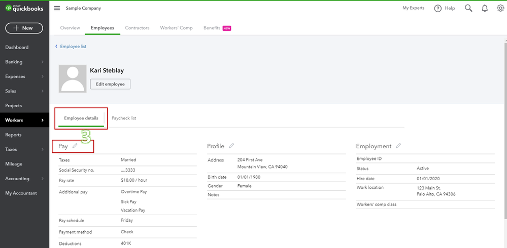Open Expenses in the sidebar
Viewport: 507px width, 248px height.
click(15, 76)
